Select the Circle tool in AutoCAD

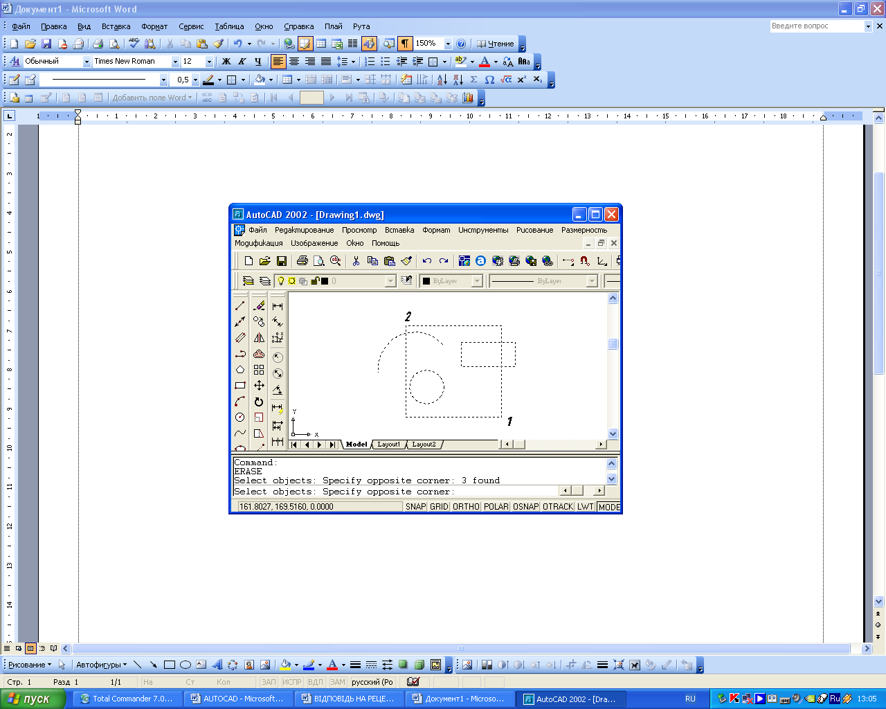coord(240,418)
